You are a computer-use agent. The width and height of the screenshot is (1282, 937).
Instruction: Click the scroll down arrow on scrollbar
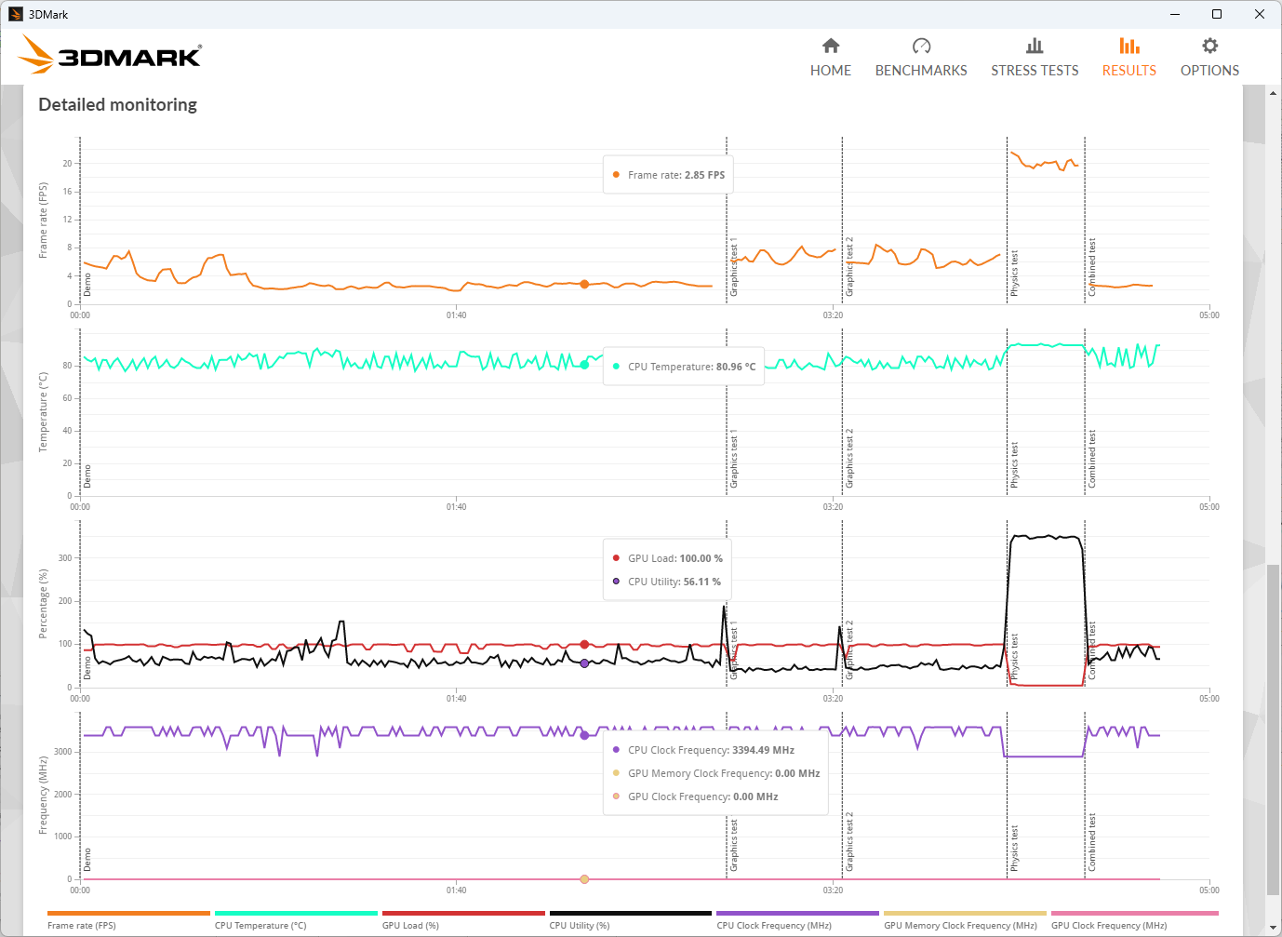(x=1273, y=928)
